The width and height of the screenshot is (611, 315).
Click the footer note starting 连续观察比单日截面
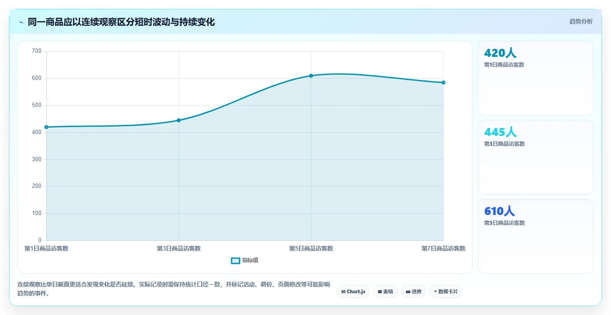pyautogui.click(x=174, y=289)
